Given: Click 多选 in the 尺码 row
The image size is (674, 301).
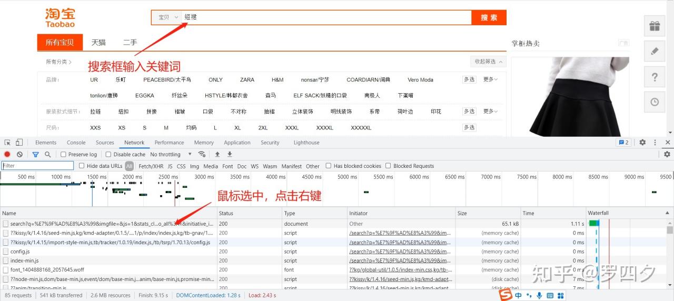Looking at the screenshot, I should 469,127.
